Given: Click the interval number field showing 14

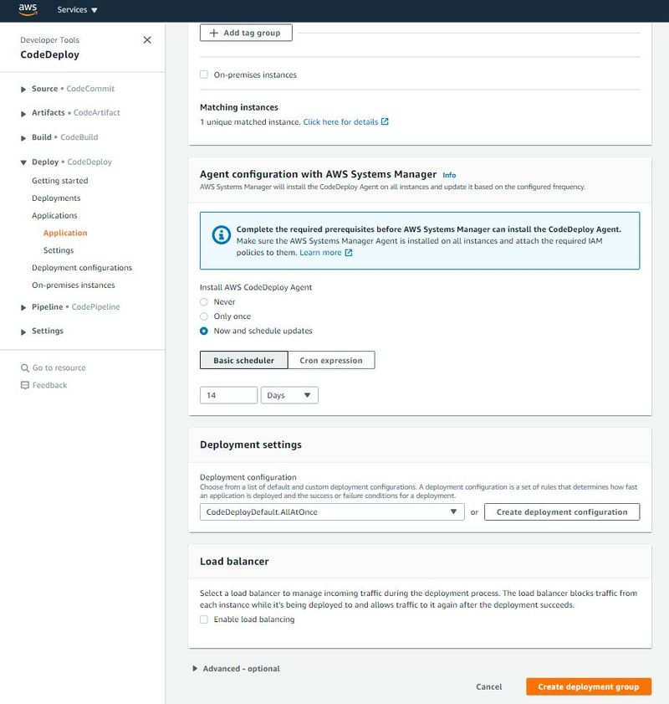Looking at the screenshot, I should [228, 395].
